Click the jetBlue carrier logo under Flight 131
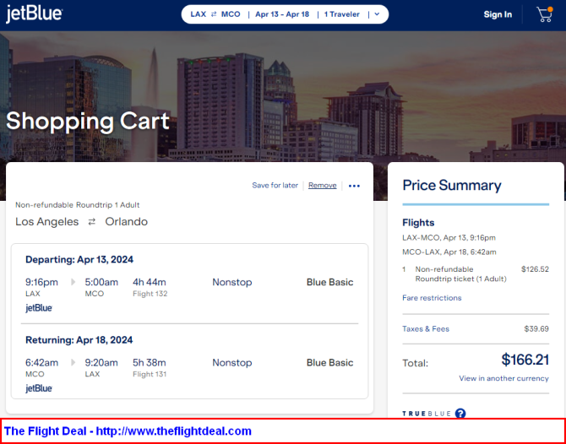This screenshot has height=444, width=566. [39, 388]
